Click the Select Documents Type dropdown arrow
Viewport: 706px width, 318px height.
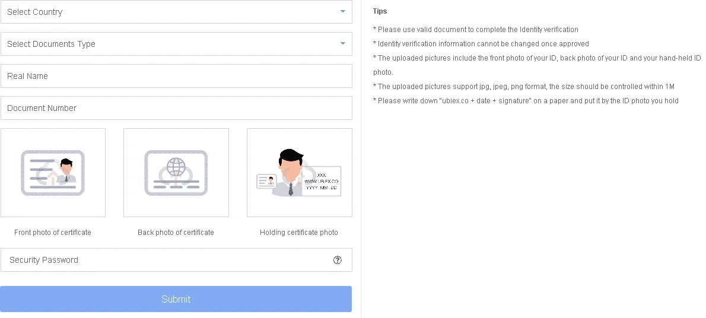(343, 44)
